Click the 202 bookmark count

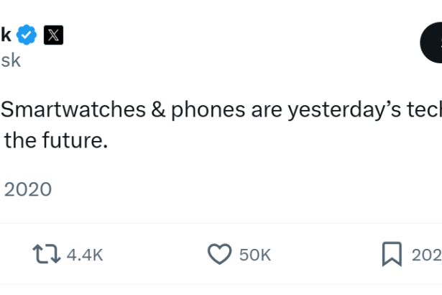[x=425, y=255]
